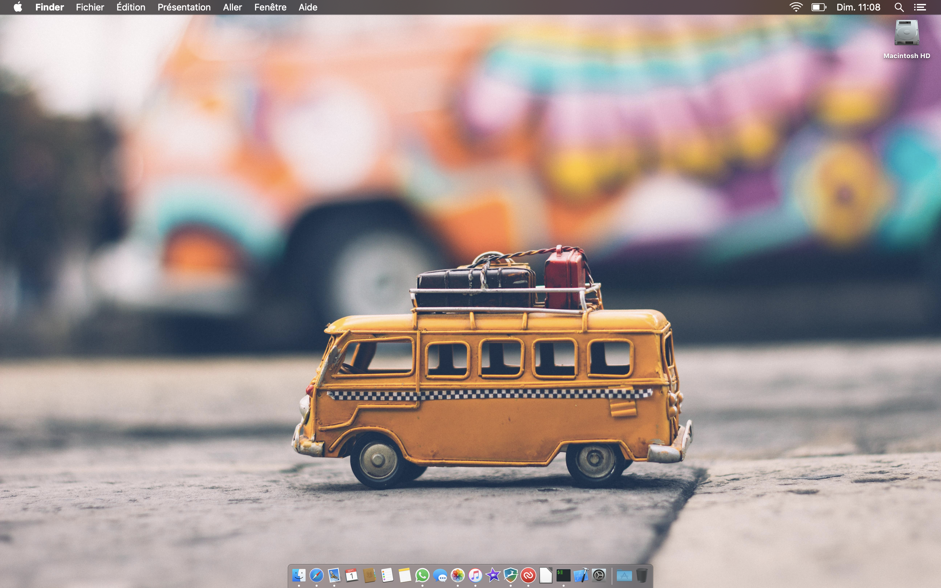Show the battery status menu

click(818, 7)
